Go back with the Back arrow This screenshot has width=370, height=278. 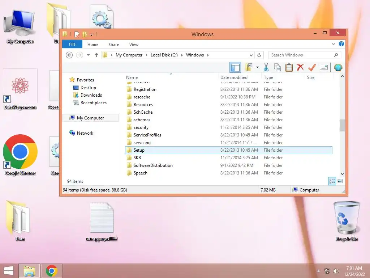(69, 55)
